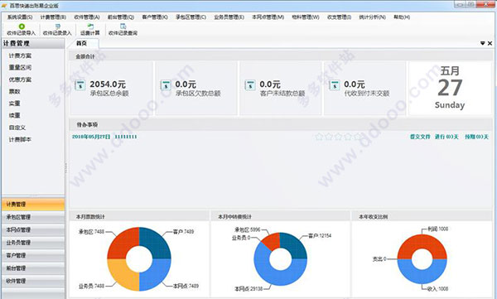Open the 物料管理(W) menu
Image resolution: width=497 pixels, height=299 pixels.
pyautogui.click(x=306, y=17)
